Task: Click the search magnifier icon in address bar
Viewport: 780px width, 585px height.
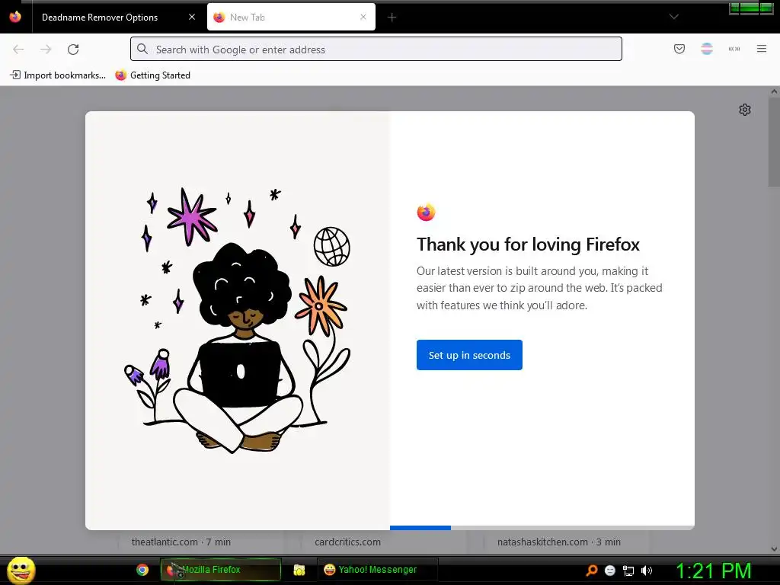Action: coord(142,49)
